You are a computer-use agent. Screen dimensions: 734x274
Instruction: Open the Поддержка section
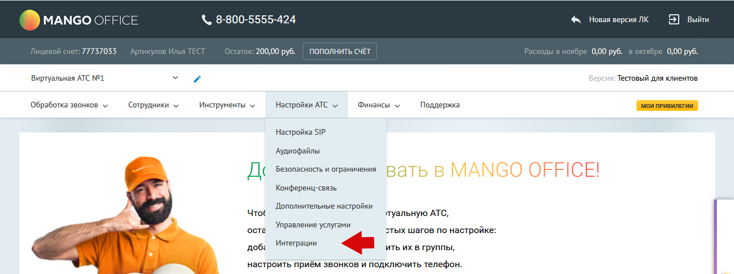[440, 105]
